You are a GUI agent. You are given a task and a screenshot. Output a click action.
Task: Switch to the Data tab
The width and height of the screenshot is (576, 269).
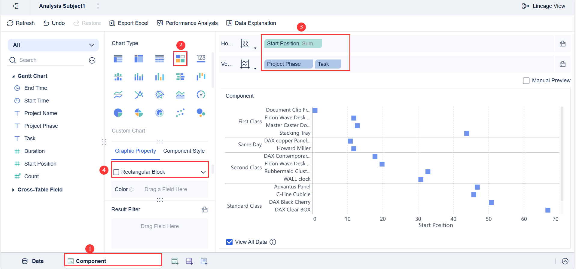tap(33, 261)
